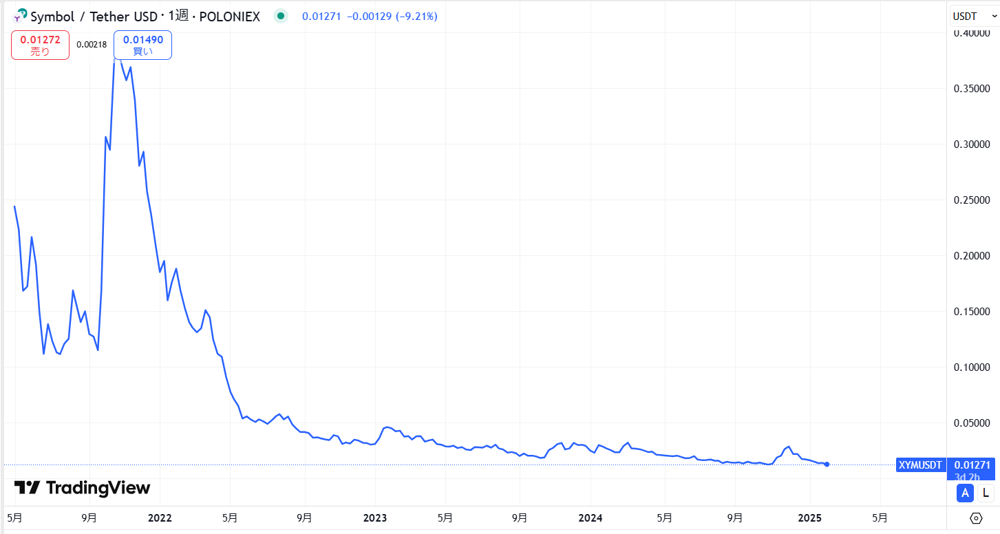
Task: Click the 0.20000 price axis label
Action: point(971,255)
